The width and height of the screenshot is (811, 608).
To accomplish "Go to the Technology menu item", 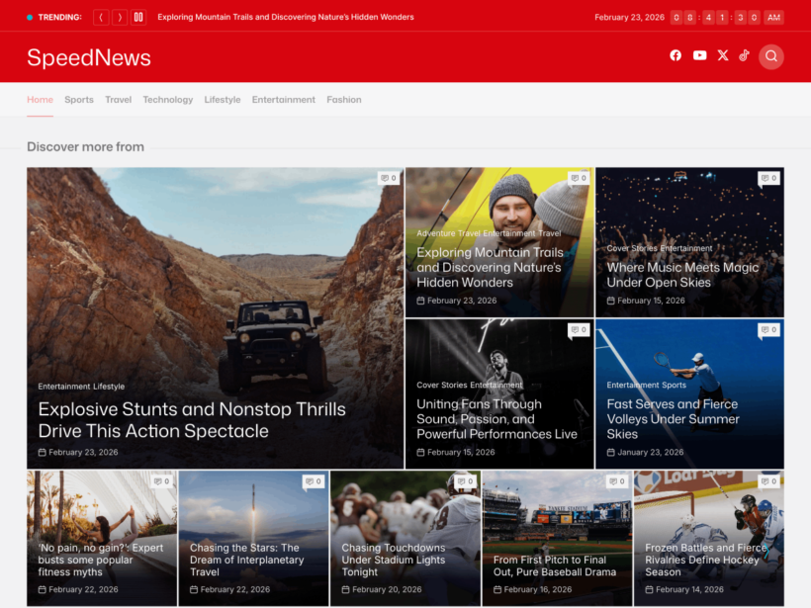I will [167, 100].
